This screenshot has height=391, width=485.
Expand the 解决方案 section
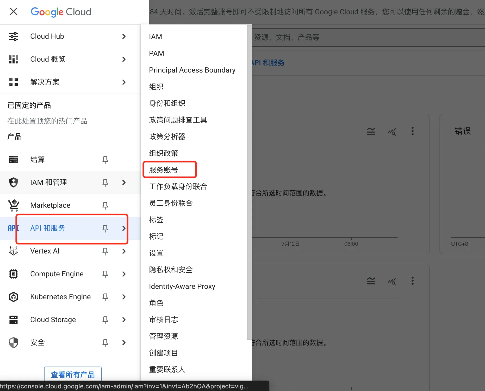coord(124,82)
